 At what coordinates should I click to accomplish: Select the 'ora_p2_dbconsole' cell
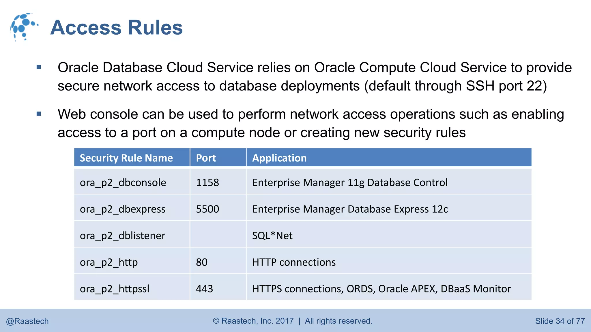pos(132,181)
